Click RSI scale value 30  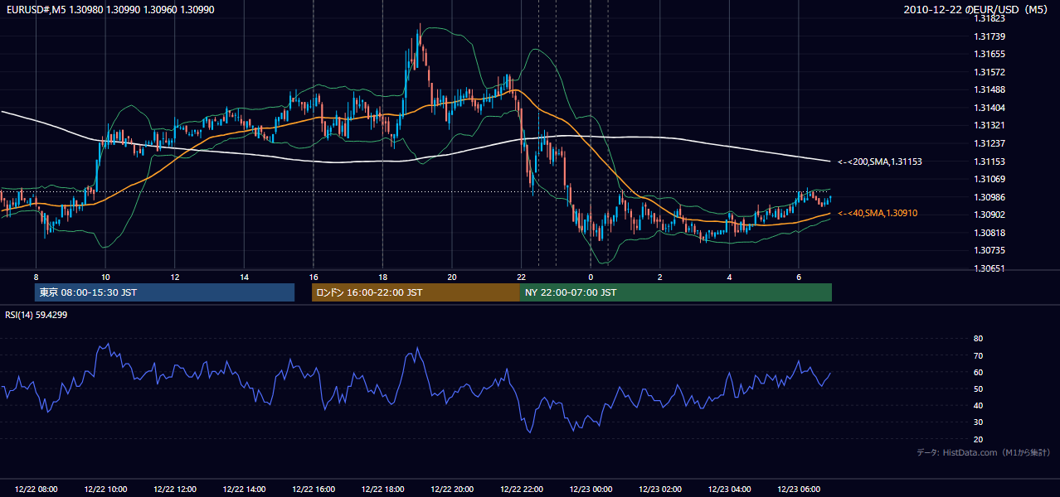979,422
